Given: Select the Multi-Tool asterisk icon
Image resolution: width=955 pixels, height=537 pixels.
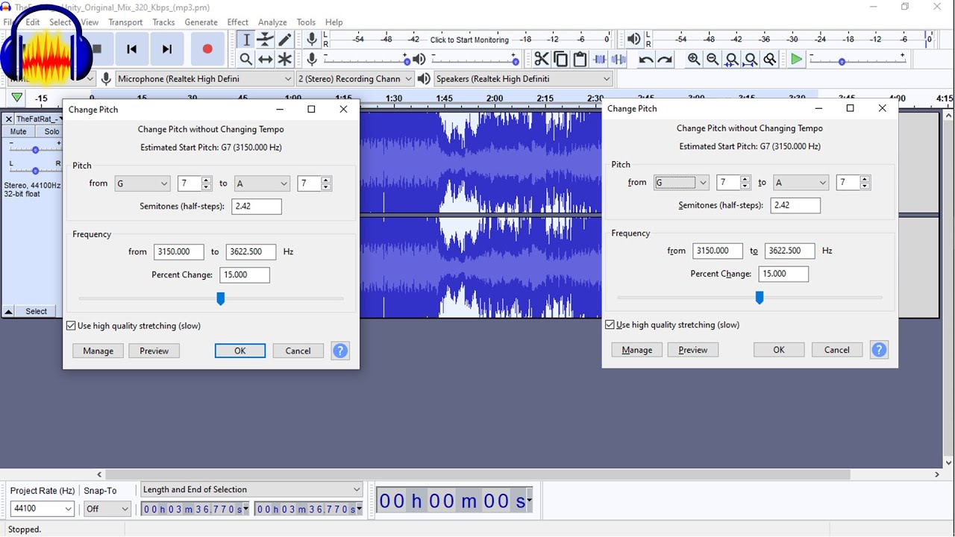Looking at the screenshot, I should tap(284, 59).
